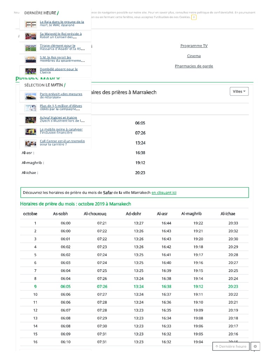
Task: Open thumbnail for Achraf Hakimi article
Action: coord(31,120)
